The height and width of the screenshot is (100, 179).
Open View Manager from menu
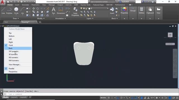(18, 64)
